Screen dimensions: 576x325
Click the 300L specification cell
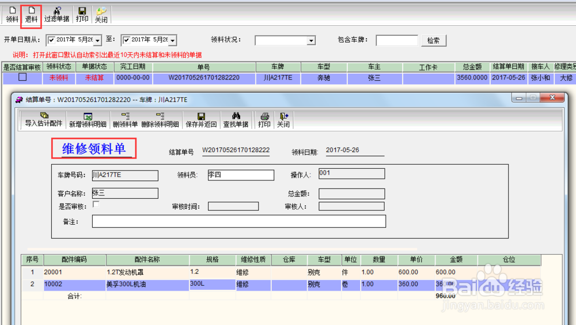coord(213,284)
